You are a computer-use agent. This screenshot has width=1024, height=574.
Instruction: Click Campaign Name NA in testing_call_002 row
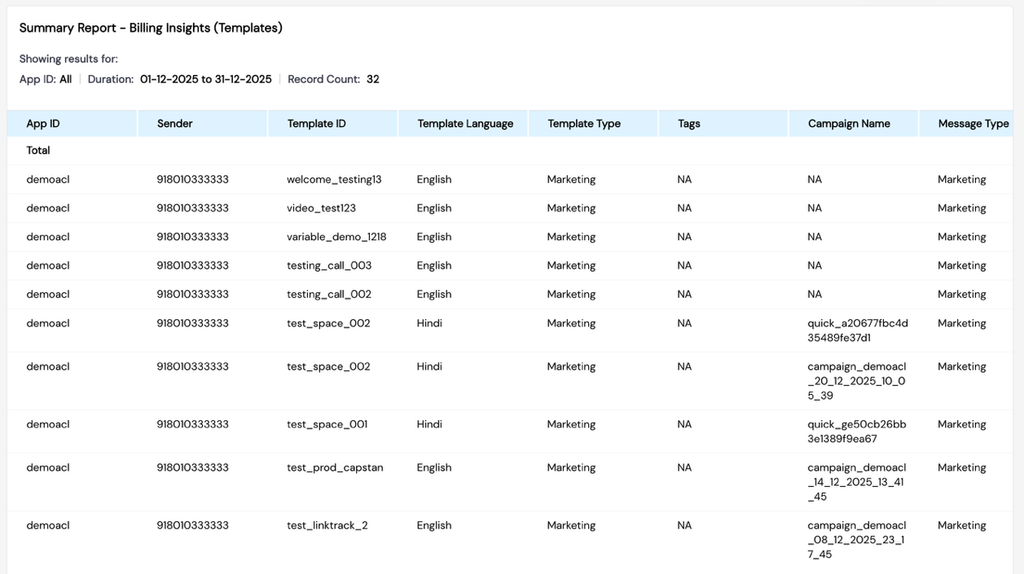[815, 294]
